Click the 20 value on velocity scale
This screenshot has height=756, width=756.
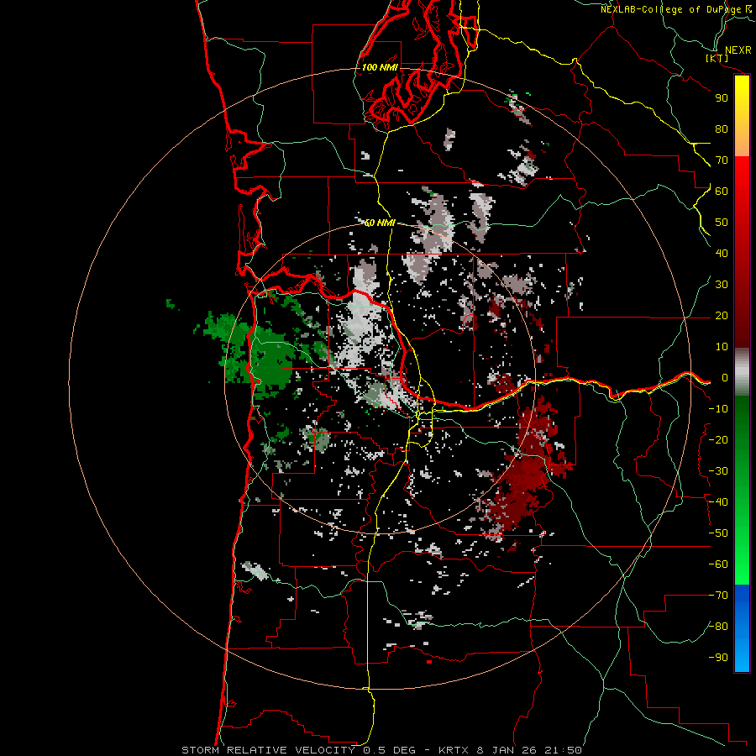click(x=722, y=316)
